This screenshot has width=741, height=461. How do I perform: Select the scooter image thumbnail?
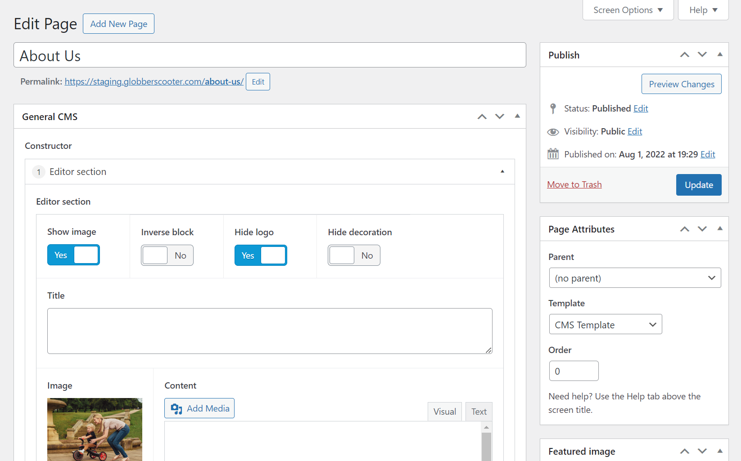[x=95, y=429]
